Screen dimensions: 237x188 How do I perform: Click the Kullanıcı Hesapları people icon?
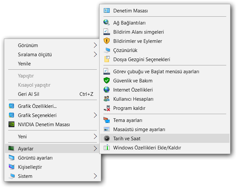coord(107,99)
